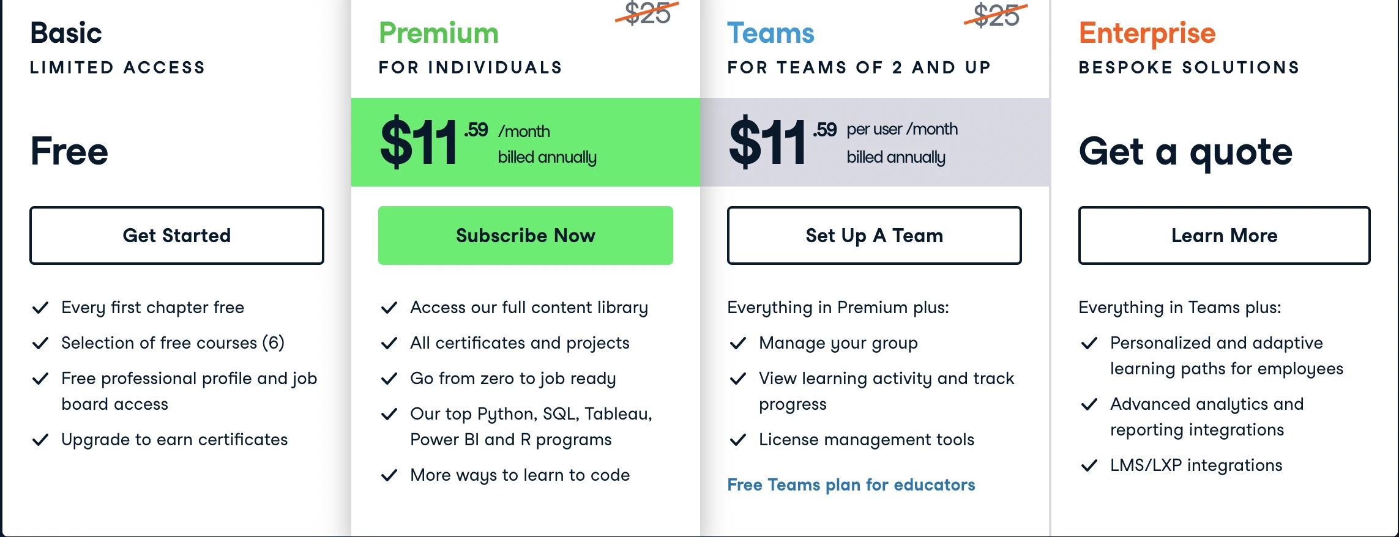Open Free Teams plan for educators link
This screenshot has height=537, width=1399.
(851, 485)
